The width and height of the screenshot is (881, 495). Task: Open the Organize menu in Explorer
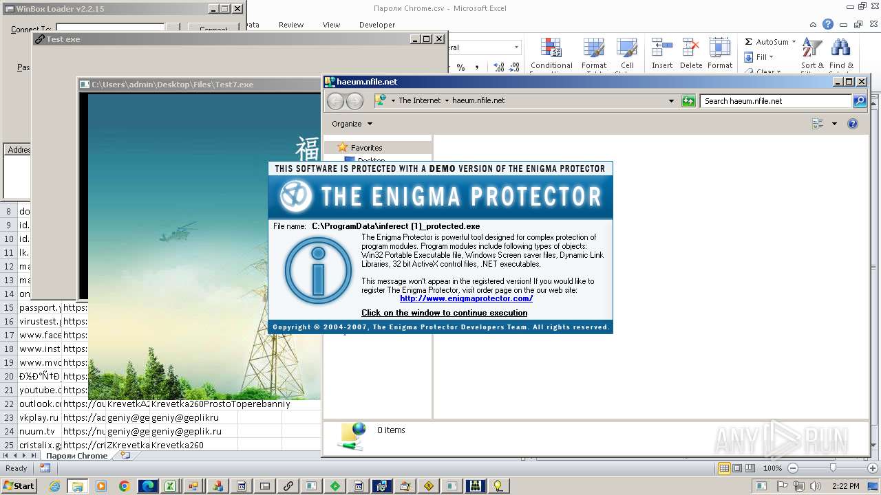352,124
